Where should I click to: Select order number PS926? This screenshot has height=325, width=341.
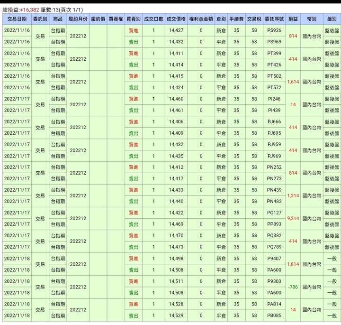[274, 30]
